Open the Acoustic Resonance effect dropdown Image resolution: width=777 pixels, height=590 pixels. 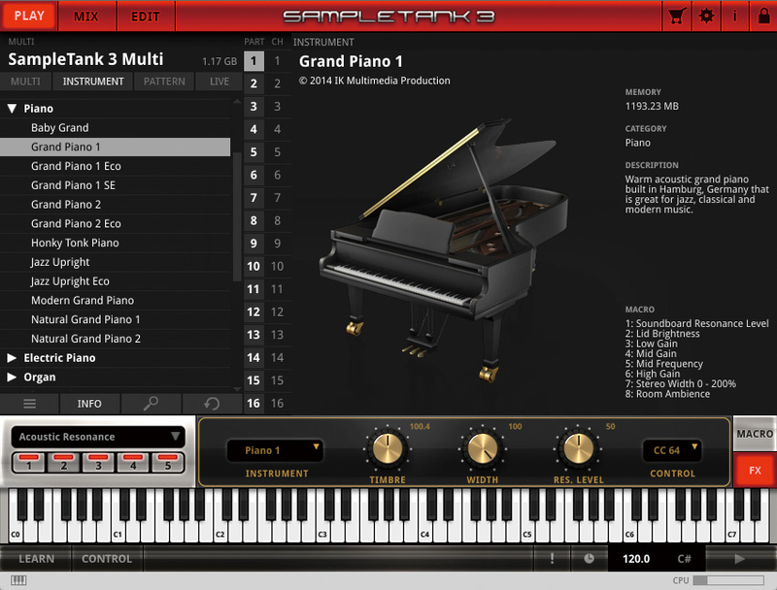point(98,437)
